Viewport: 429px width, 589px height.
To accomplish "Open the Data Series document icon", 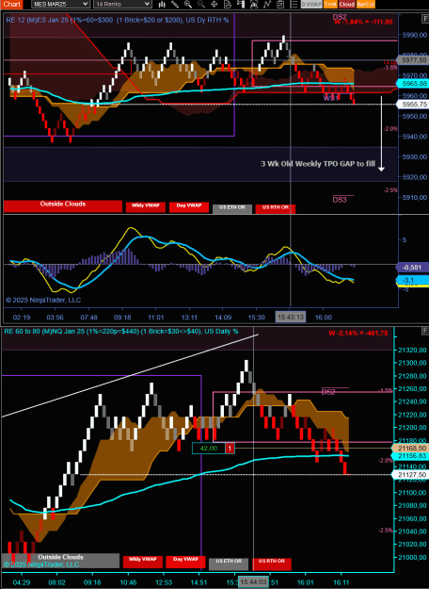I will [x=228, y=4].
